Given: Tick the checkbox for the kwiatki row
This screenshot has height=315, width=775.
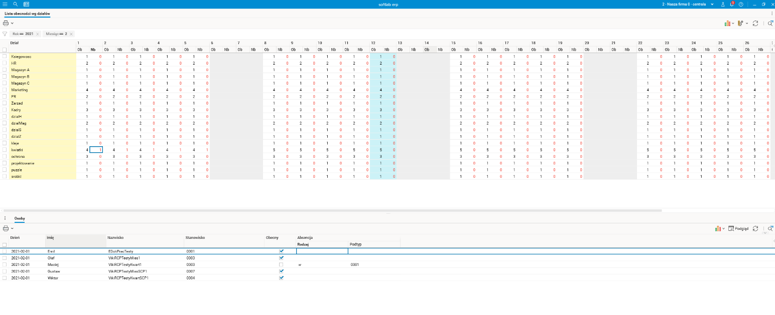Looking at the screenshot, I should (5, 150).
